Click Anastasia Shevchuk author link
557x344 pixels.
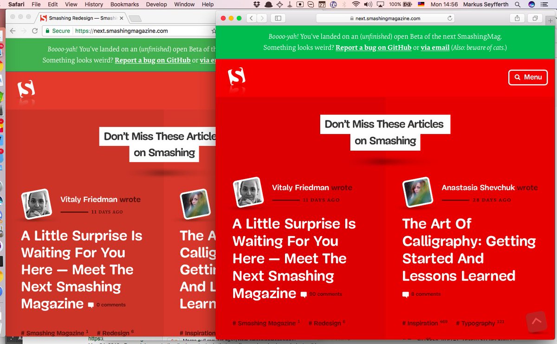pyautogui.click(x=478, y=188)
